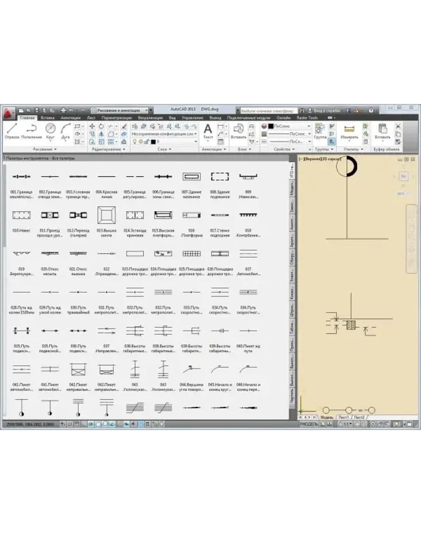
Task: Open the Вставка ribbon tab
Action: [47, 118]
